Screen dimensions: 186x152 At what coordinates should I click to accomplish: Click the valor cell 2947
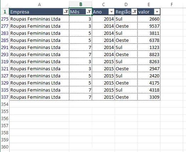click(x=149, y=69)
